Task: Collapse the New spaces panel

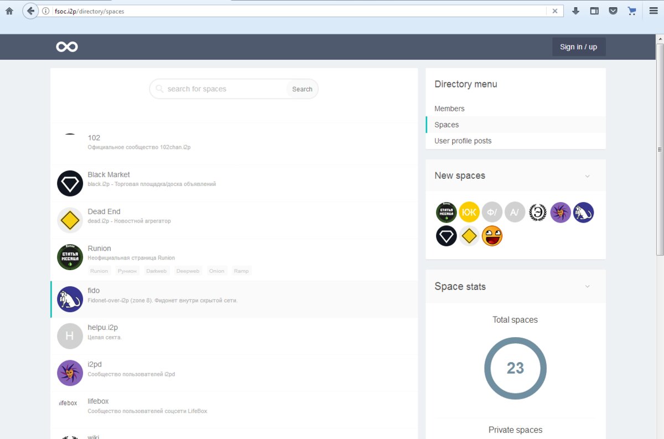Action: (x=588, y=176)
